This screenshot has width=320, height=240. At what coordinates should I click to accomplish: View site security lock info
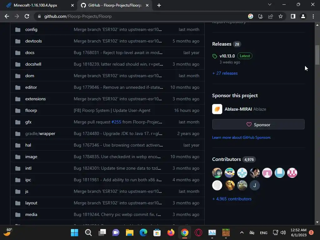coord(39,16)
